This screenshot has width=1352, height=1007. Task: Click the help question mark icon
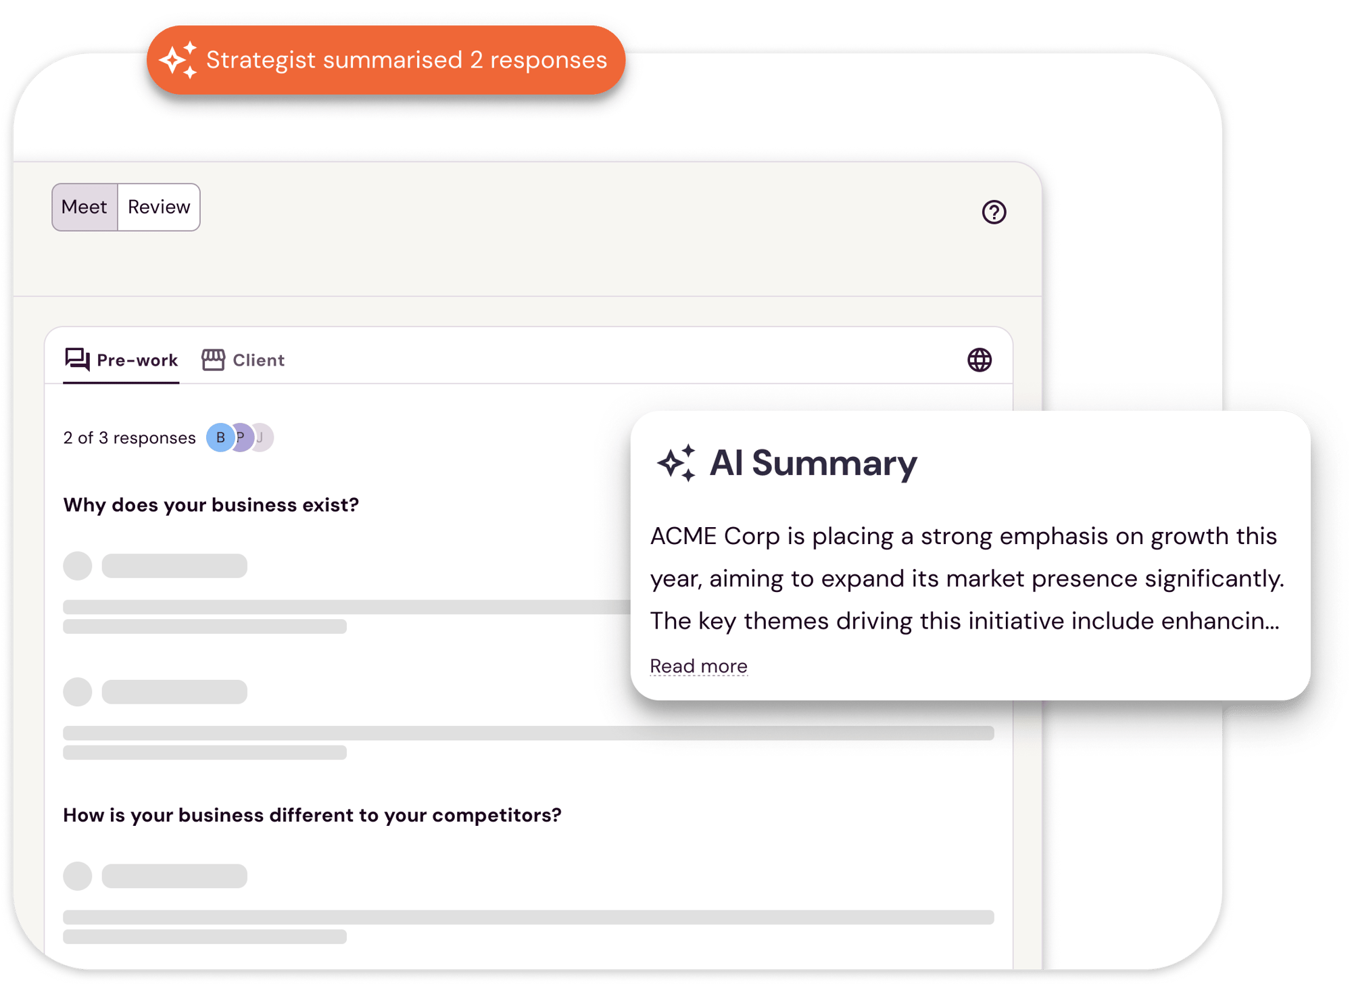click(x=994, y=212)
